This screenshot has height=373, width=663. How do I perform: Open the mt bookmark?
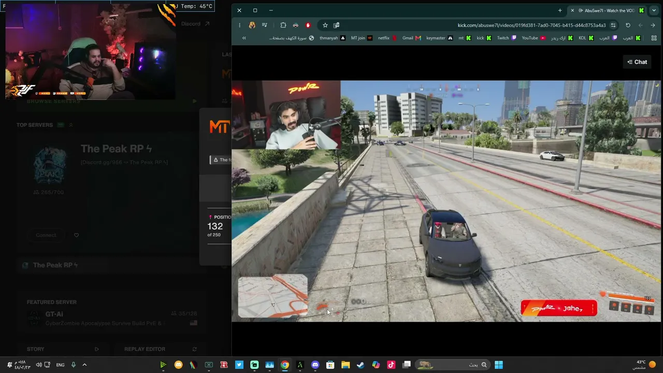(x=464, y=38)
